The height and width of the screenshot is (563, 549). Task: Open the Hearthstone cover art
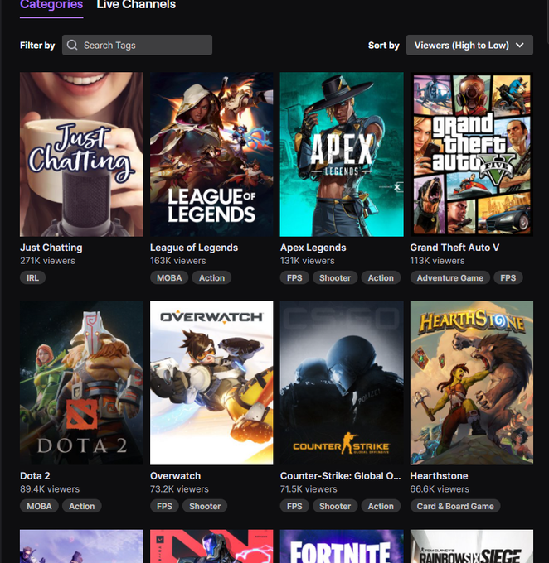tap(472, 383)
